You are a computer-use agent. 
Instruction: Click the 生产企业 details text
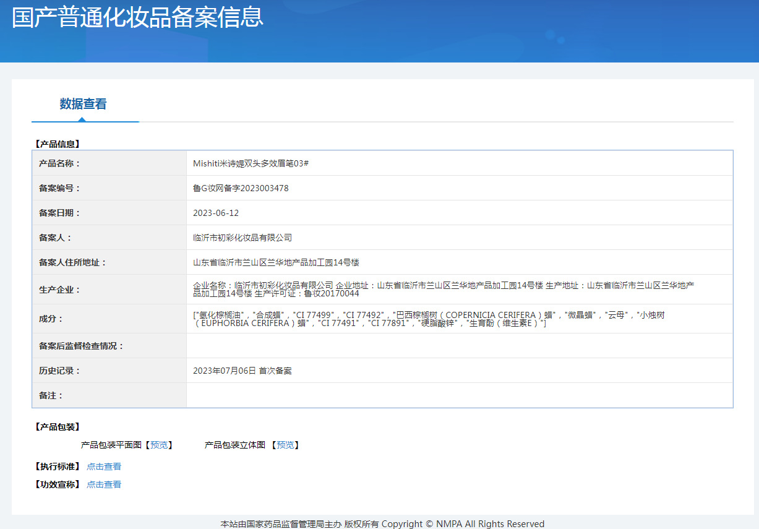click(443, 289)
